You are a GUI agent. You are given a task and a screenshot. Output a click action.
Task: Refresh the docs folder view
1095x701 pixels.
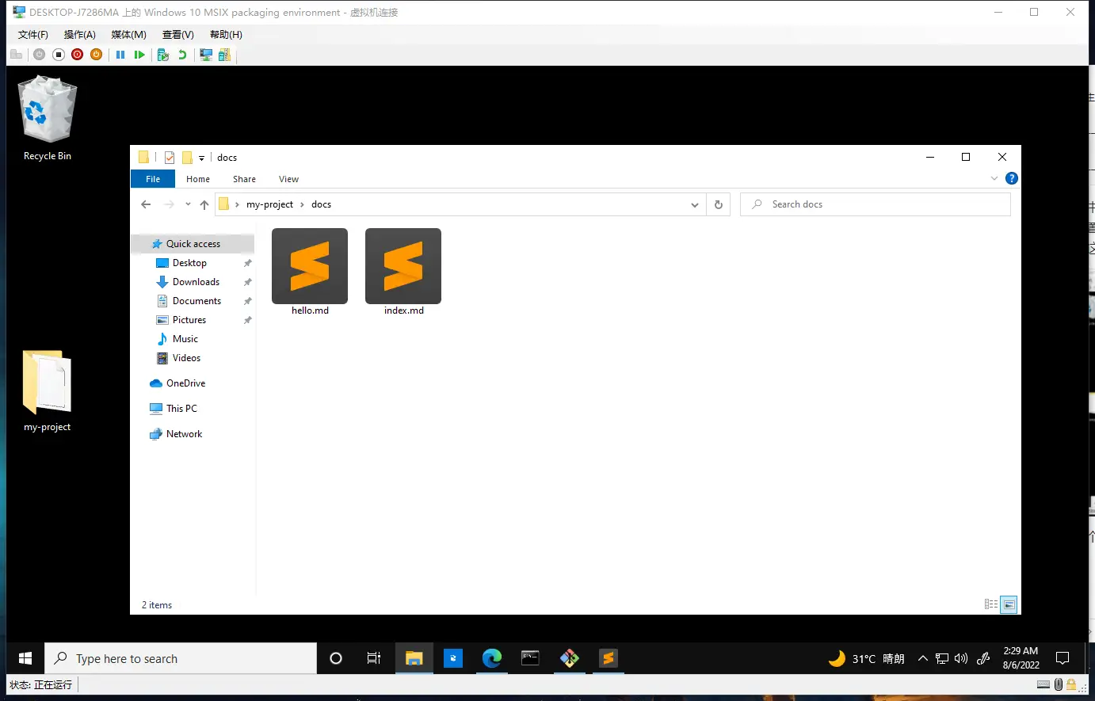coord(718,204)
